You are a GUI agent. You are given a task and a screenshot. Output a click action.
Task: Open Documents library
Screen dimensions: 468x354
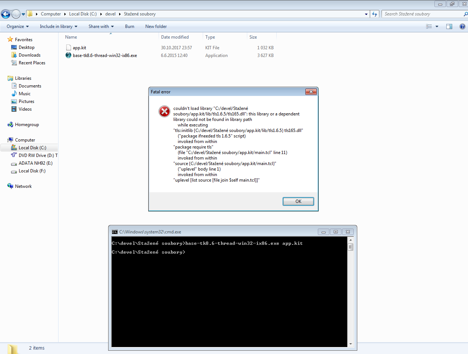coord(30,86)
